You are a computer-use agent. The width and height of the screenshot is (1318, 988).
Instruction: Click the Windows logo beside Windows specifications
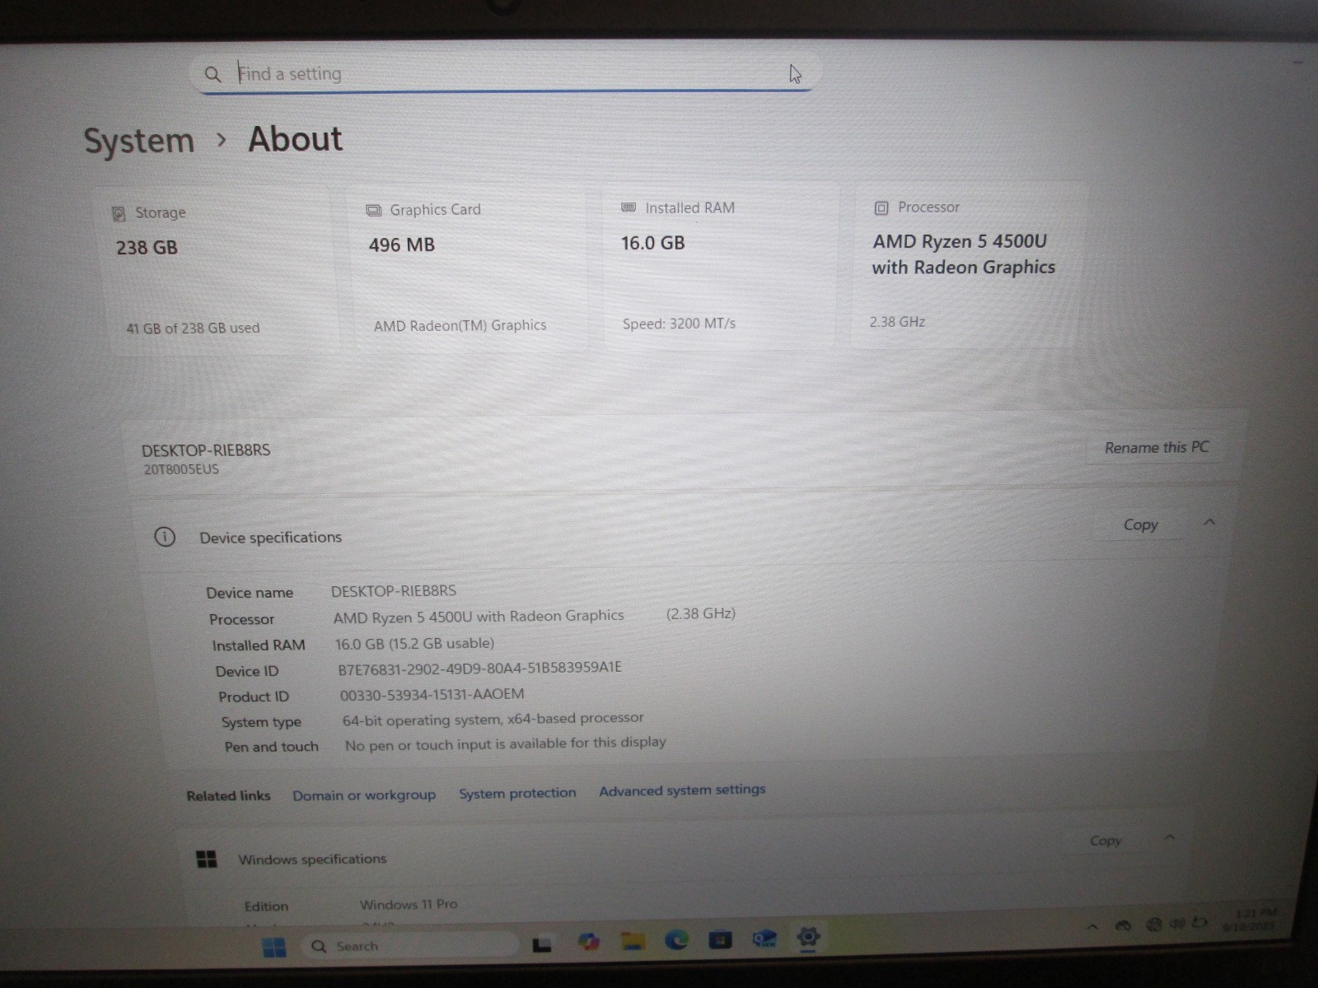(x=207, y=860)
